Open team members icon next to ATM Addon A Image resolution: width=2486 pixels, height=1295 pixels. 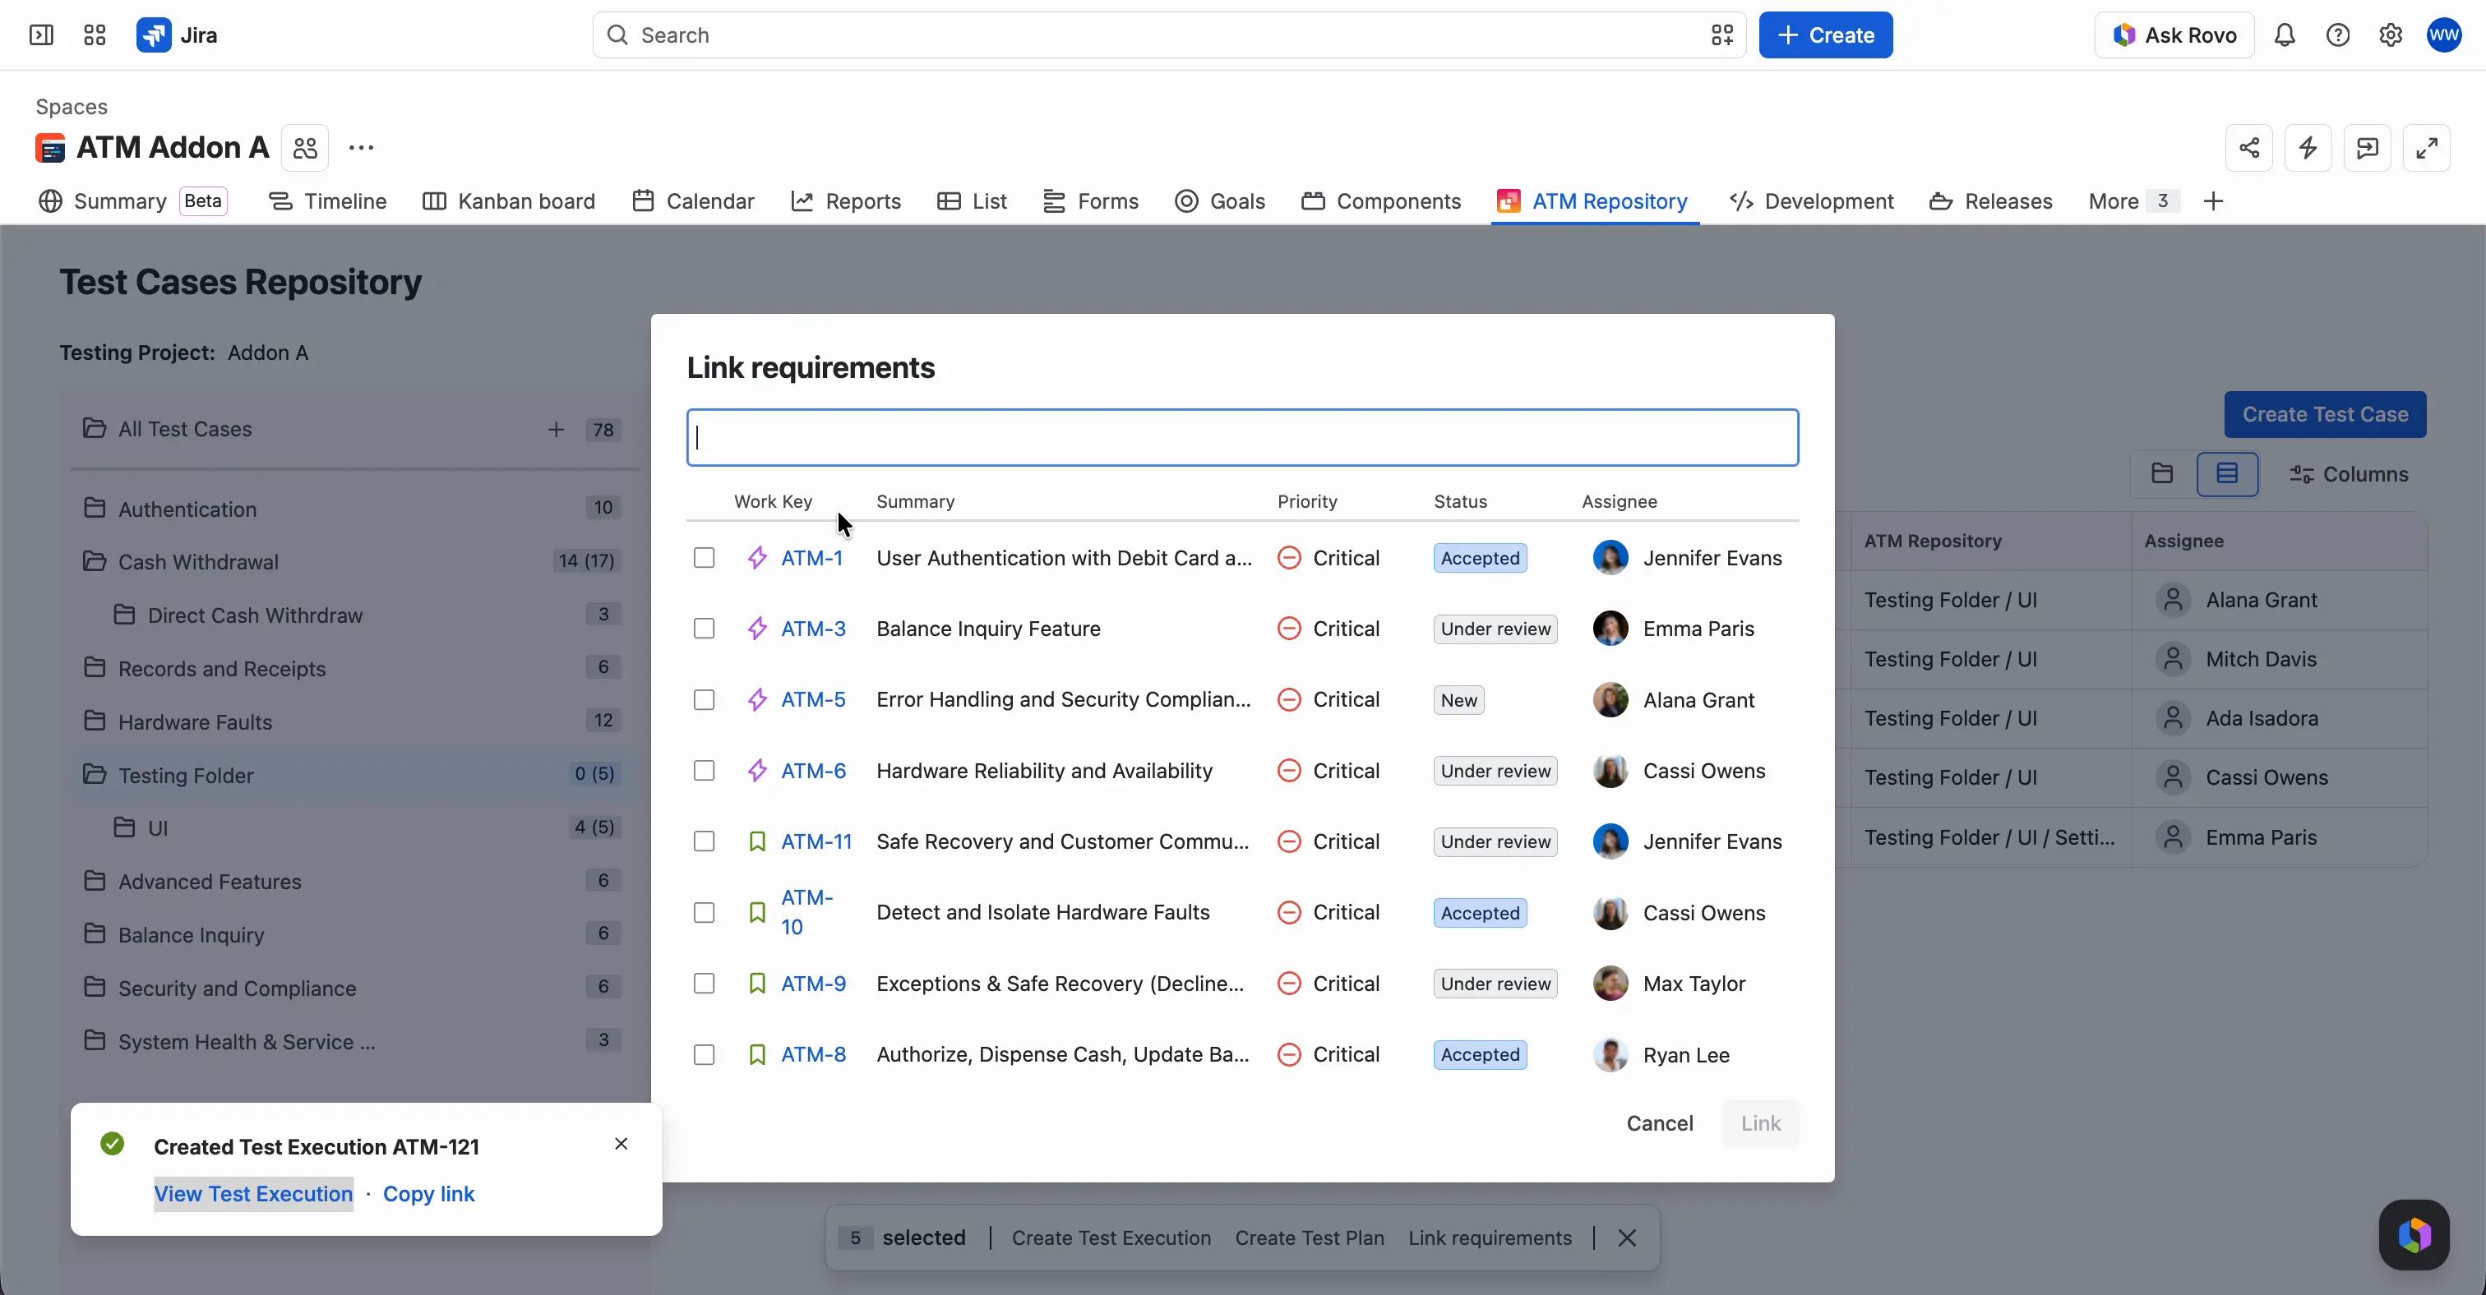coord(305,148)
